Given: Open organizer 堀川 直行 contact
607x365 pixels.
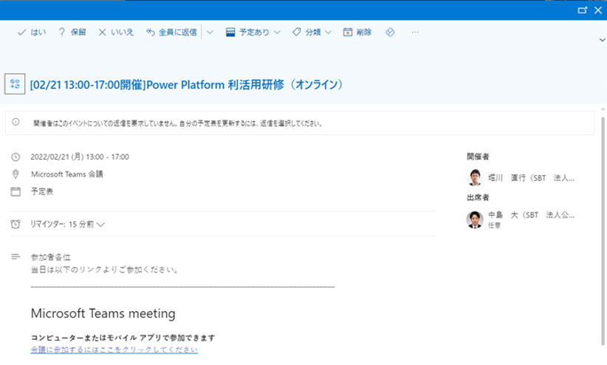Looking at the screenshot, I should click(521, 178).
